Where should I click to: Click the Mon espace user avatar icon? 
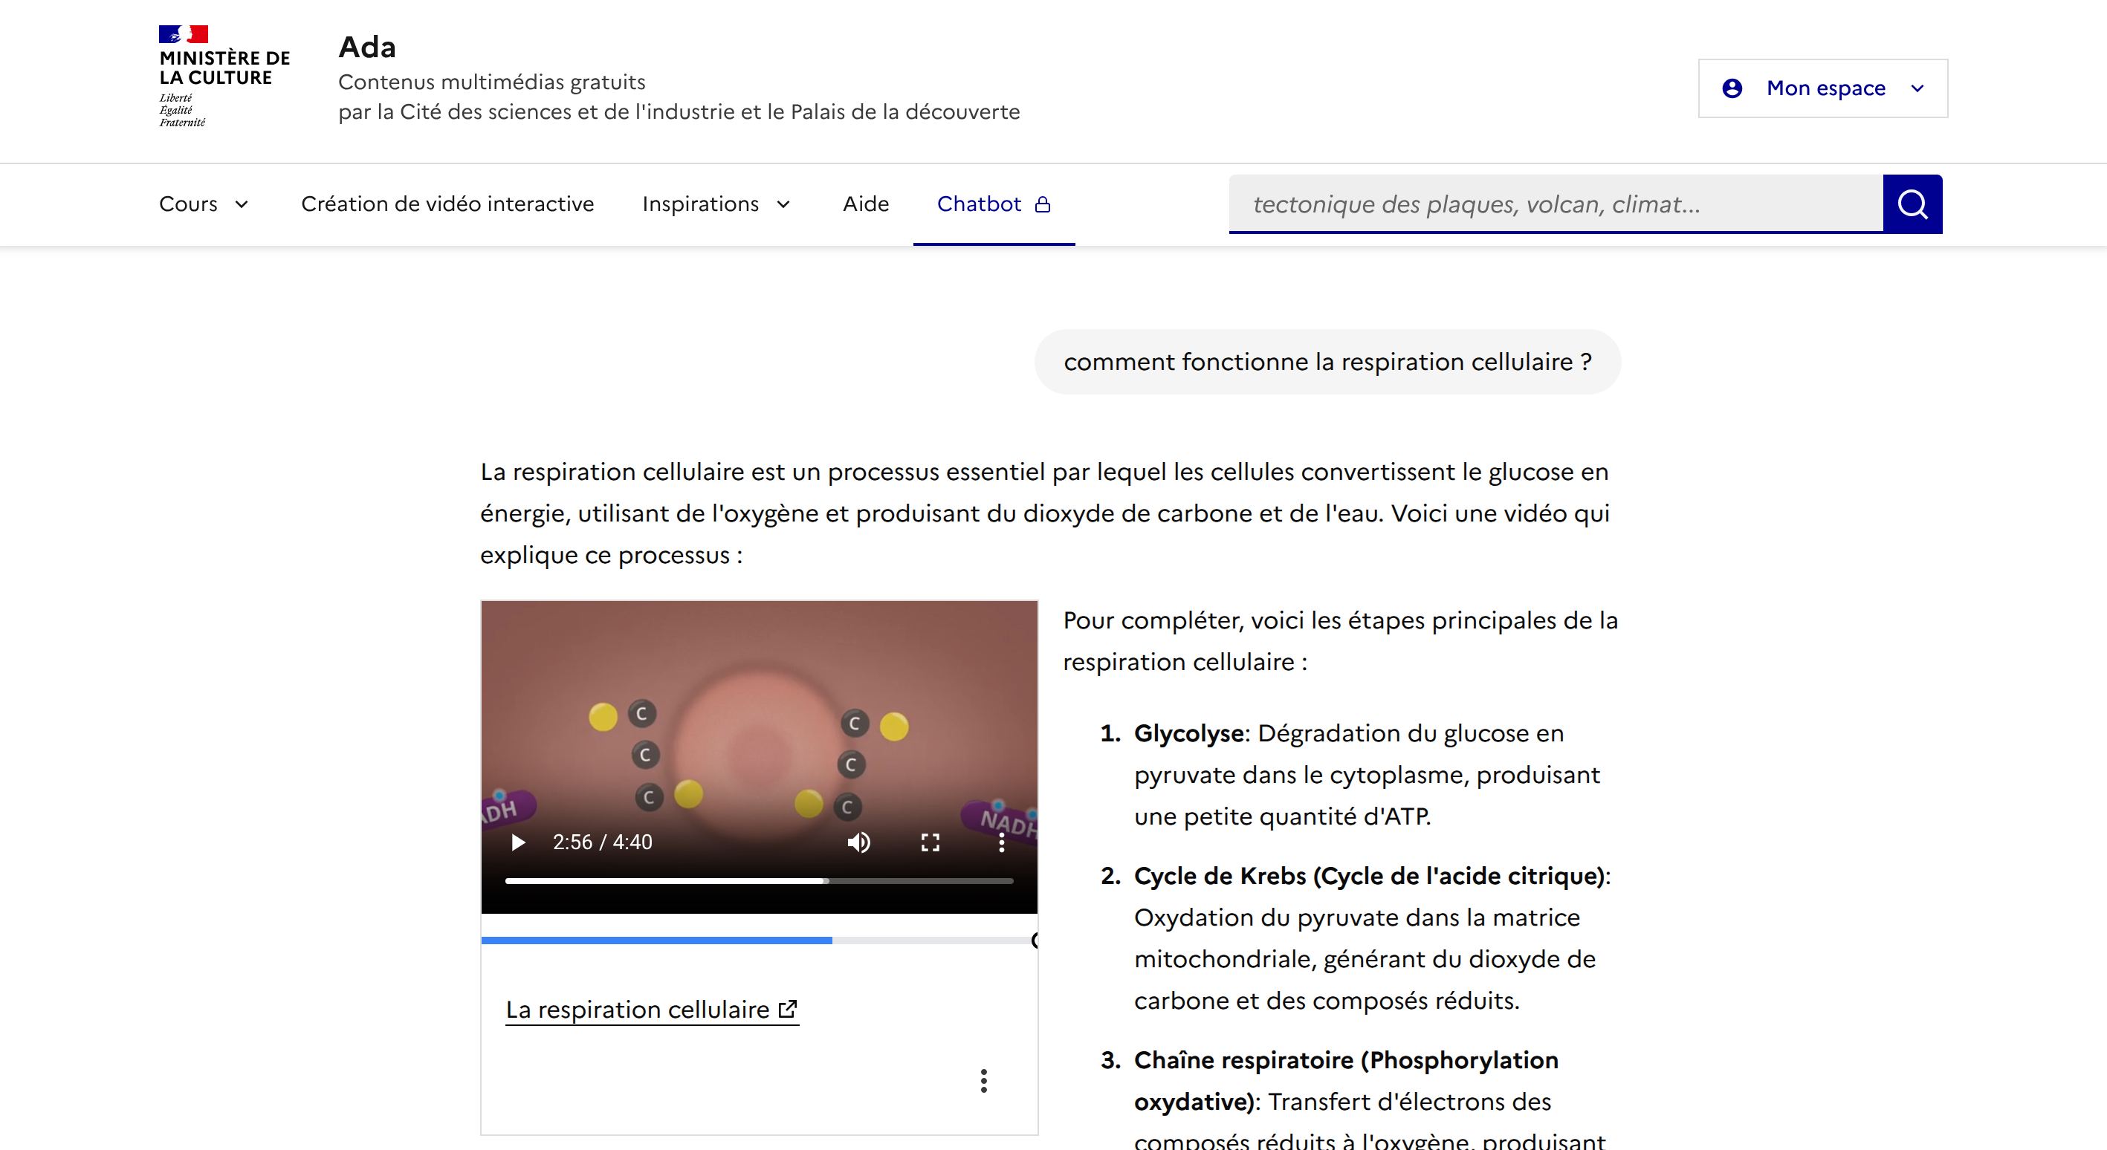(x=1732, y=88)
